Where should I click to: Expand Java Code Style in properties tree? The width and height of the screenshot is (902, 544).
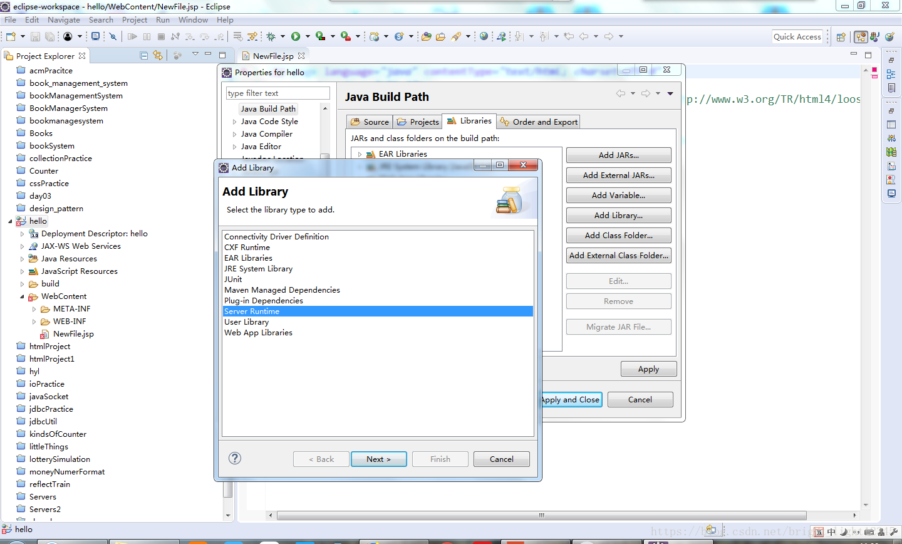pyautogui.click(x=234, y=122)
